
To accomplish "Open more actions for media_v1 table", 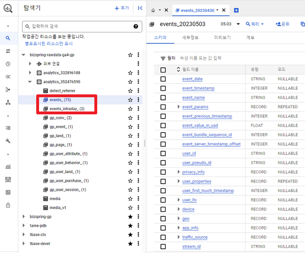I will pyautogui.click(x=138, y=207).
